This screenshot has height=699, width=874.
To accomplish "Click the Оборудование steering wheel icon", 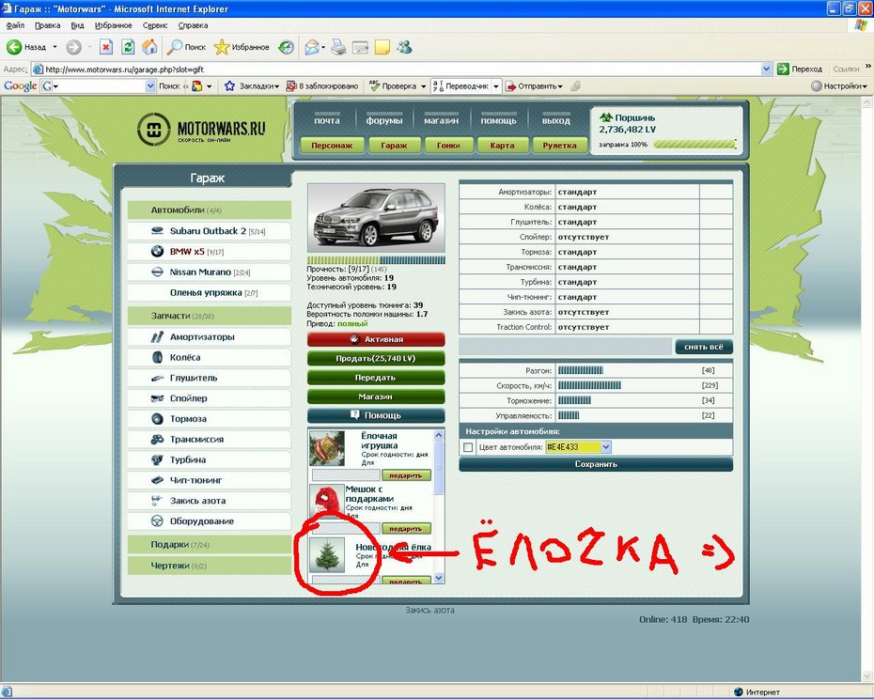I will click(x=157, y=521).
